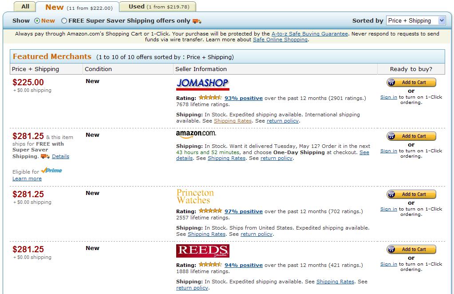Click the amazon.com seller logo
The image size is (454, 294).
(x=196, y=134)
